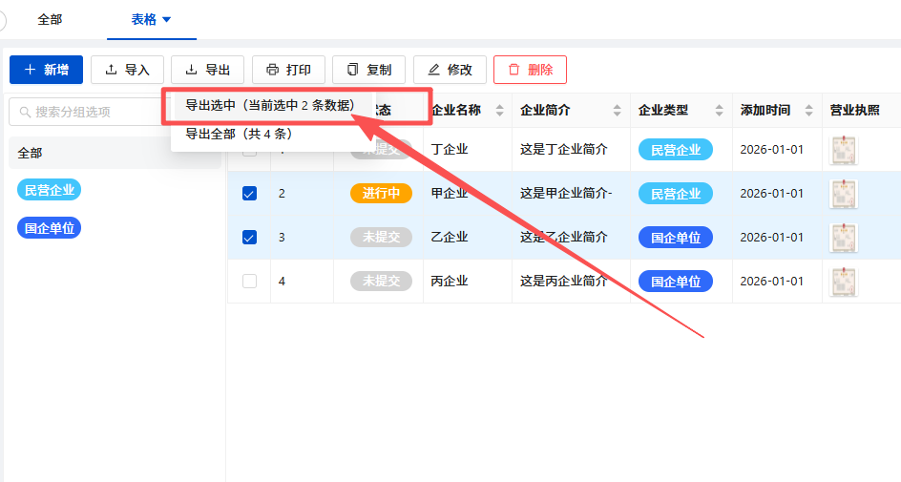Filter by the 民营企业 group tag
Screen dimensions: 901x482
[x=49, y=190]
